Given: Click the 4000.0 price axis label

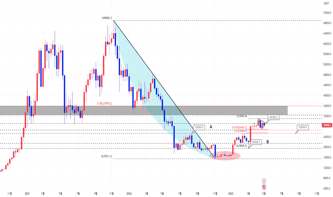Looking at the screenshot, I should 327,188.
